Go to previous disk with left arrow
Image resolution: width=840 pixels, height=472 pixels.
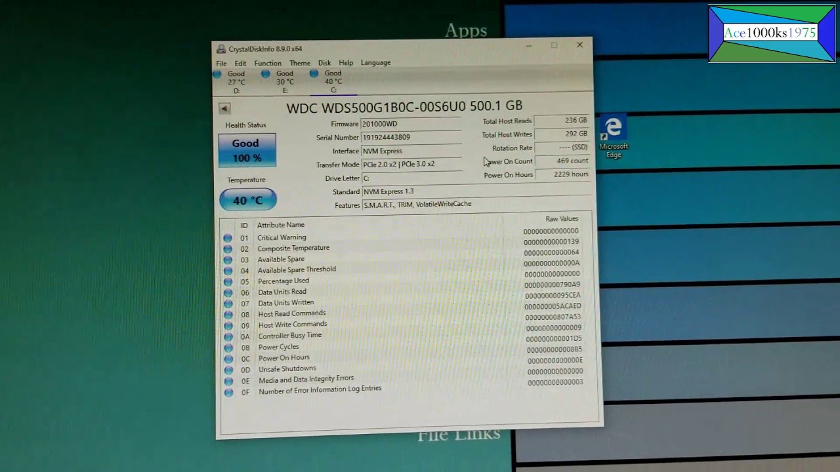coord(224,108)
